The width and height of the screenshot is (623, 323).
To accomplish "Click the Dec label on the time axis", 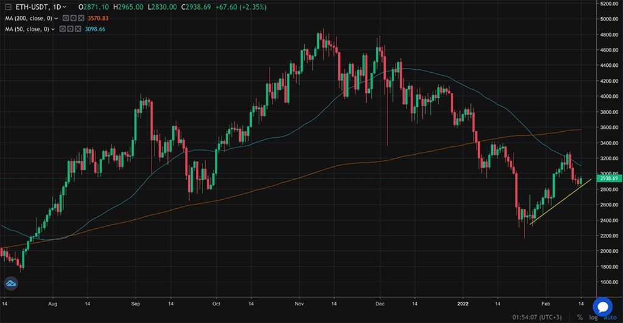I will coord(380,304).
